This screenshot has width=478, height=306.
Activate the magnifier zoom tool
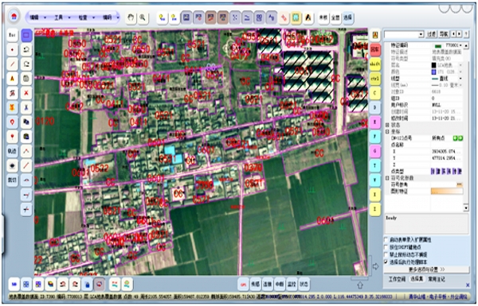point(143,17)
